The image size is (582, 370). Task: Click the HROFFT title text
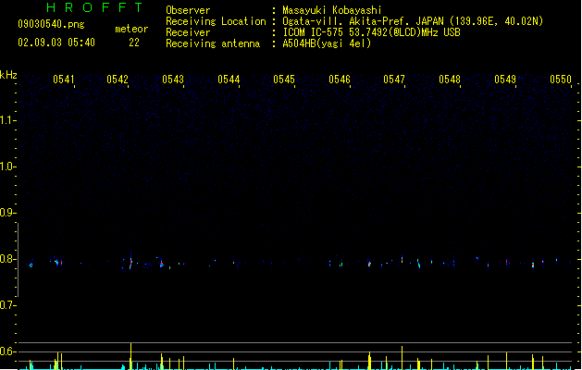click(94, 7)
